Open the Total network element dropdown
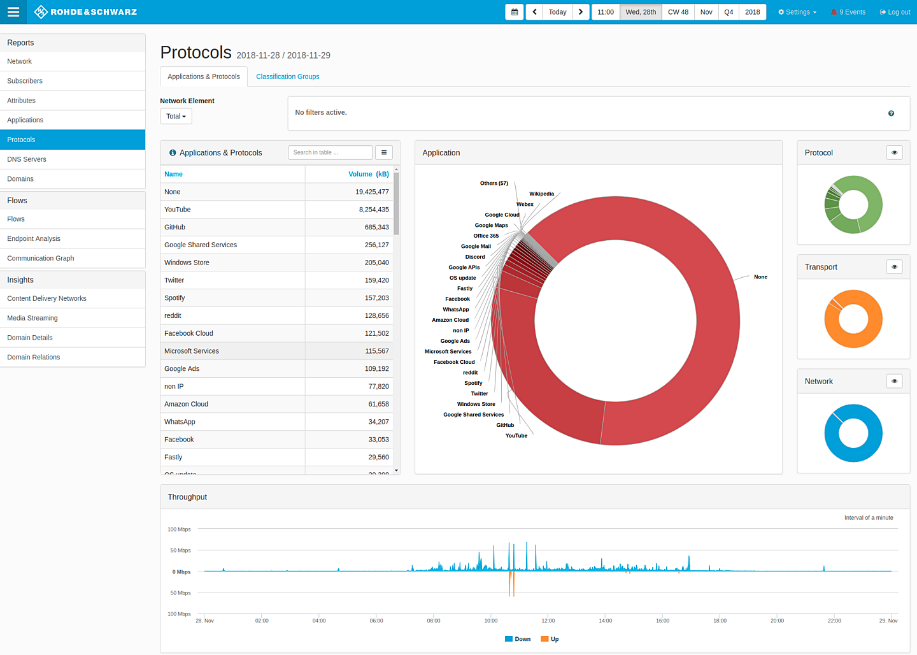917x655 pixels. click(176, 116)
